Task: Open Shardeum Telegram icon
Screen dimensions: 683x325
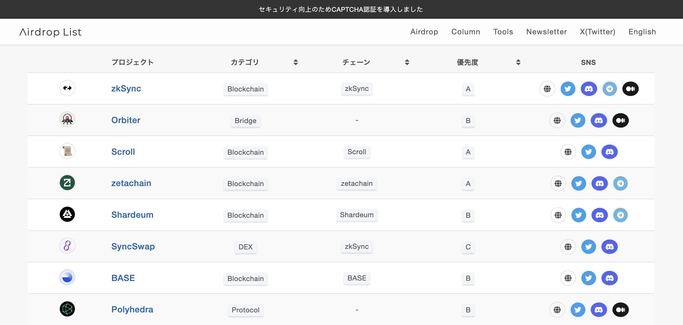Action: pos(620,215)
